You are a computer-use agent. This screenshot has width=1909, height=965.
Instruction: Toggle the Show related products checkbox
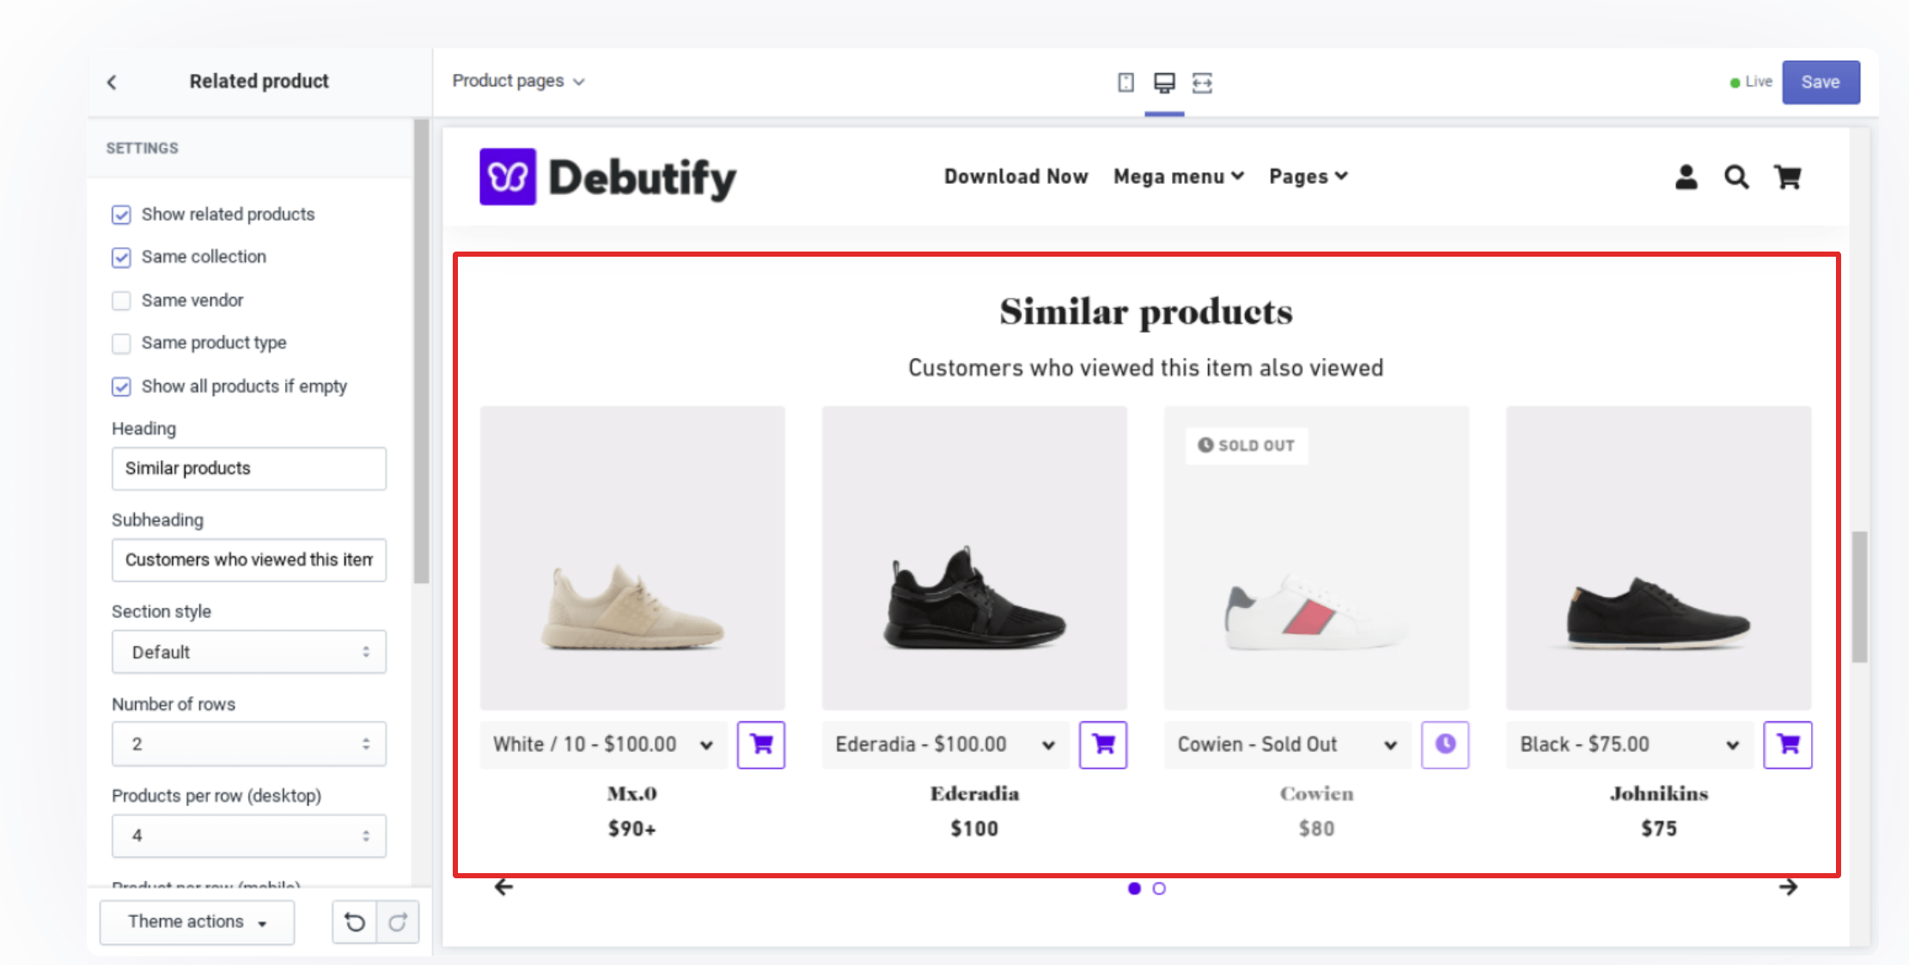tap(120, 214)
